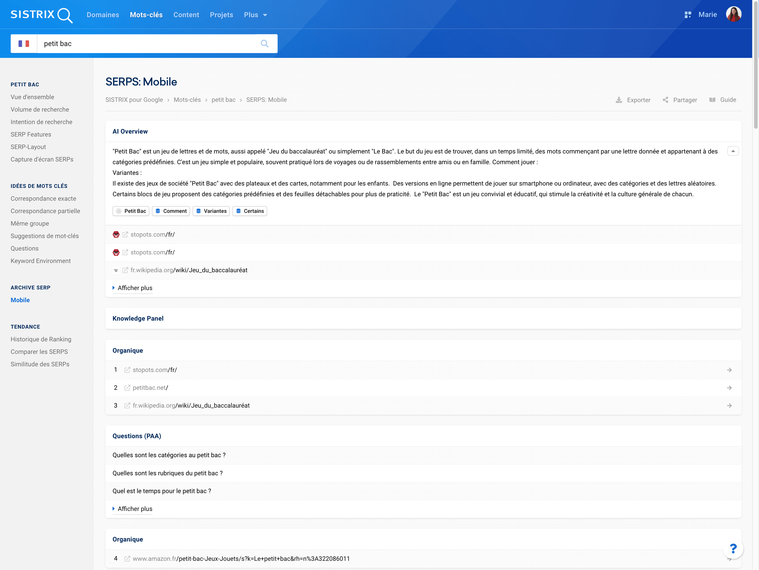Open external link icon for first stopots.com AI source
Image resolution: width=759 pixels, height=570 pixels.
(125, 235)
